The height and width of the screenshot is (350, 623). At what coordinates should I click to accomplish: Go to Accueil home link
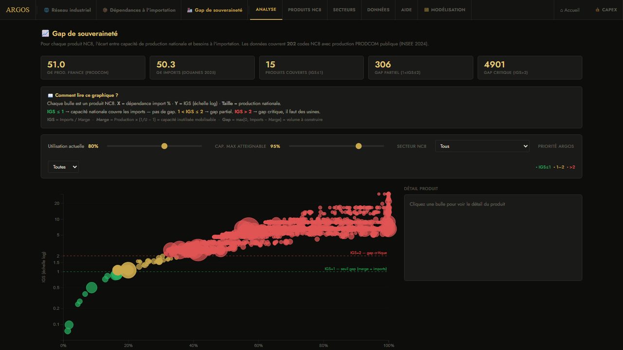click(569, 10)
